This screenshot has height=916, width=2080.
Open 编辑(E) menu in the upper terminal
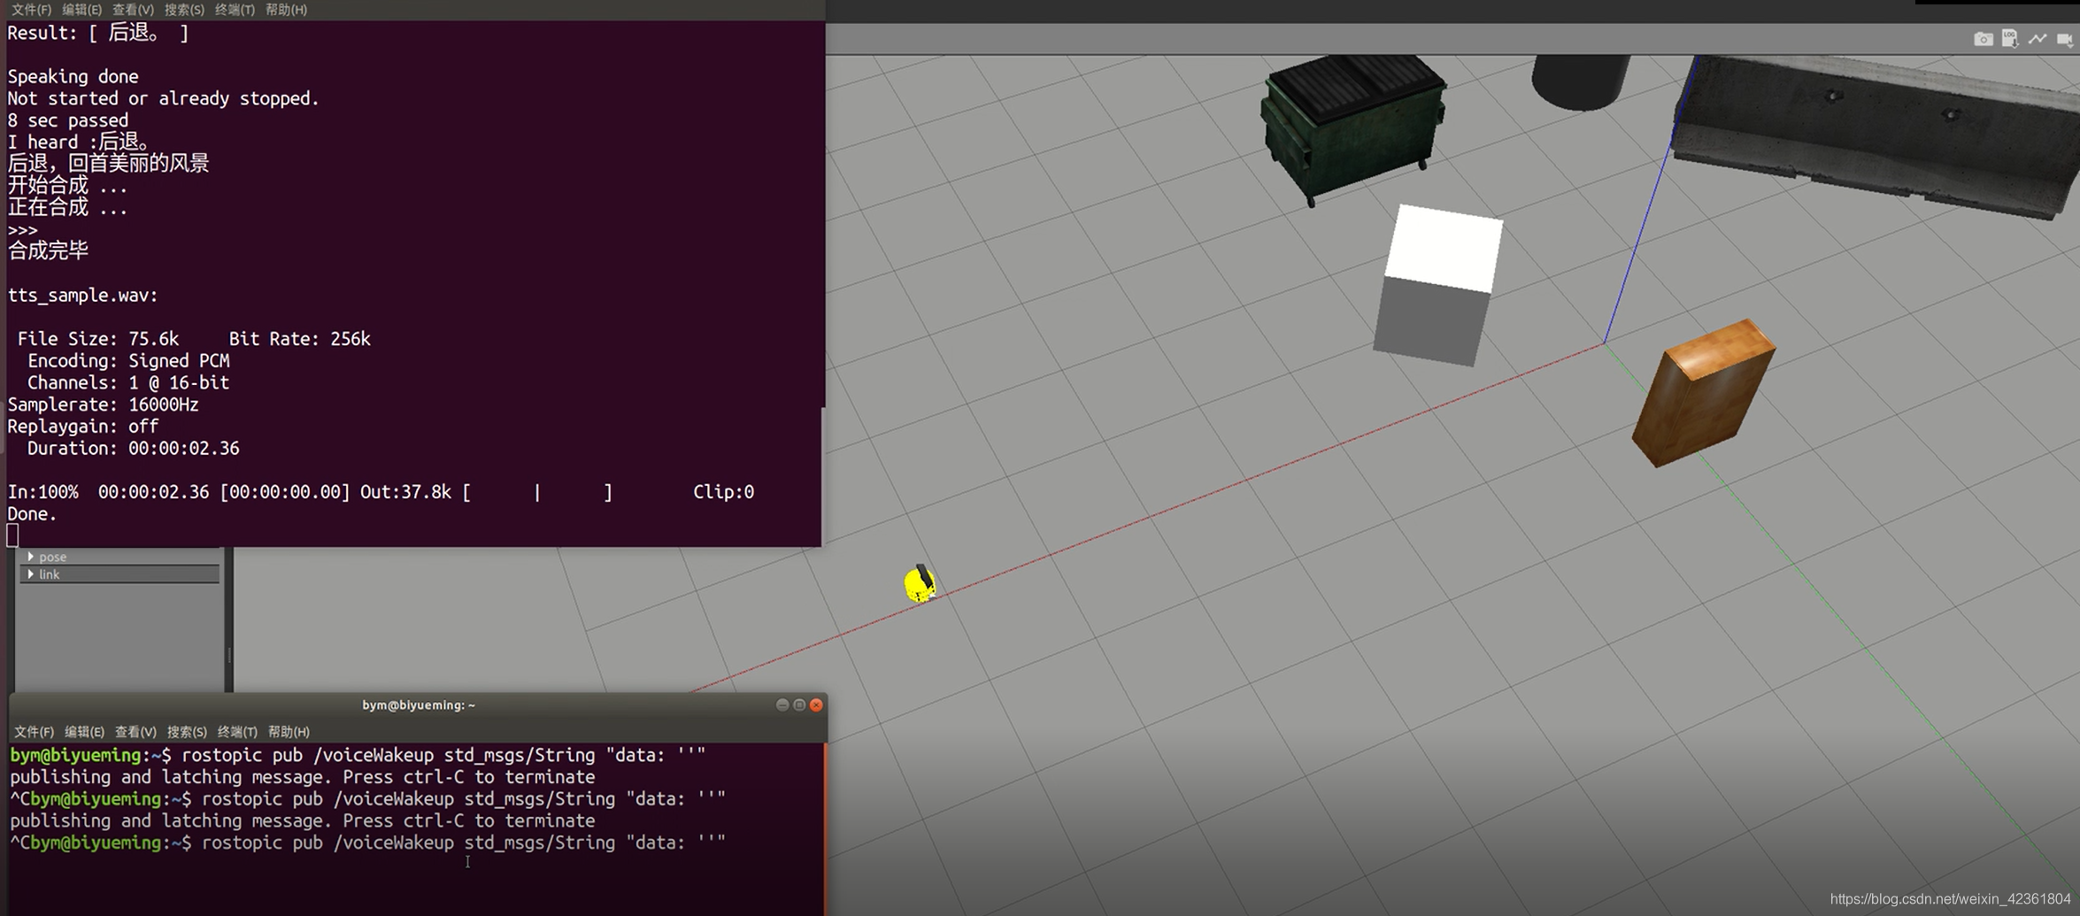tap(81, 10)
